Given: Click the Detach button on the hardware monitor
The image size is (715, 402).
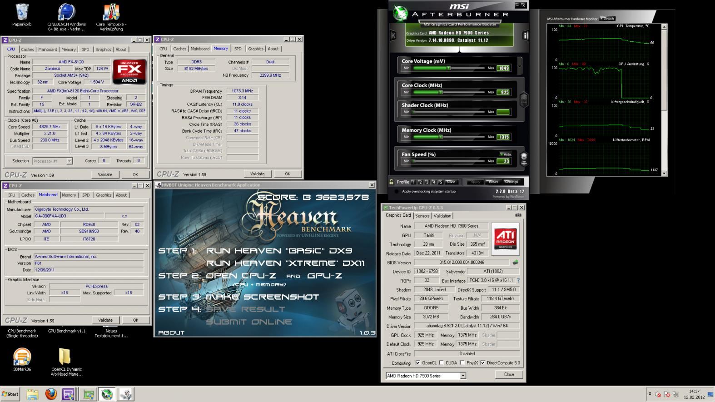Looking at the screenshot, I should [607, 19].
